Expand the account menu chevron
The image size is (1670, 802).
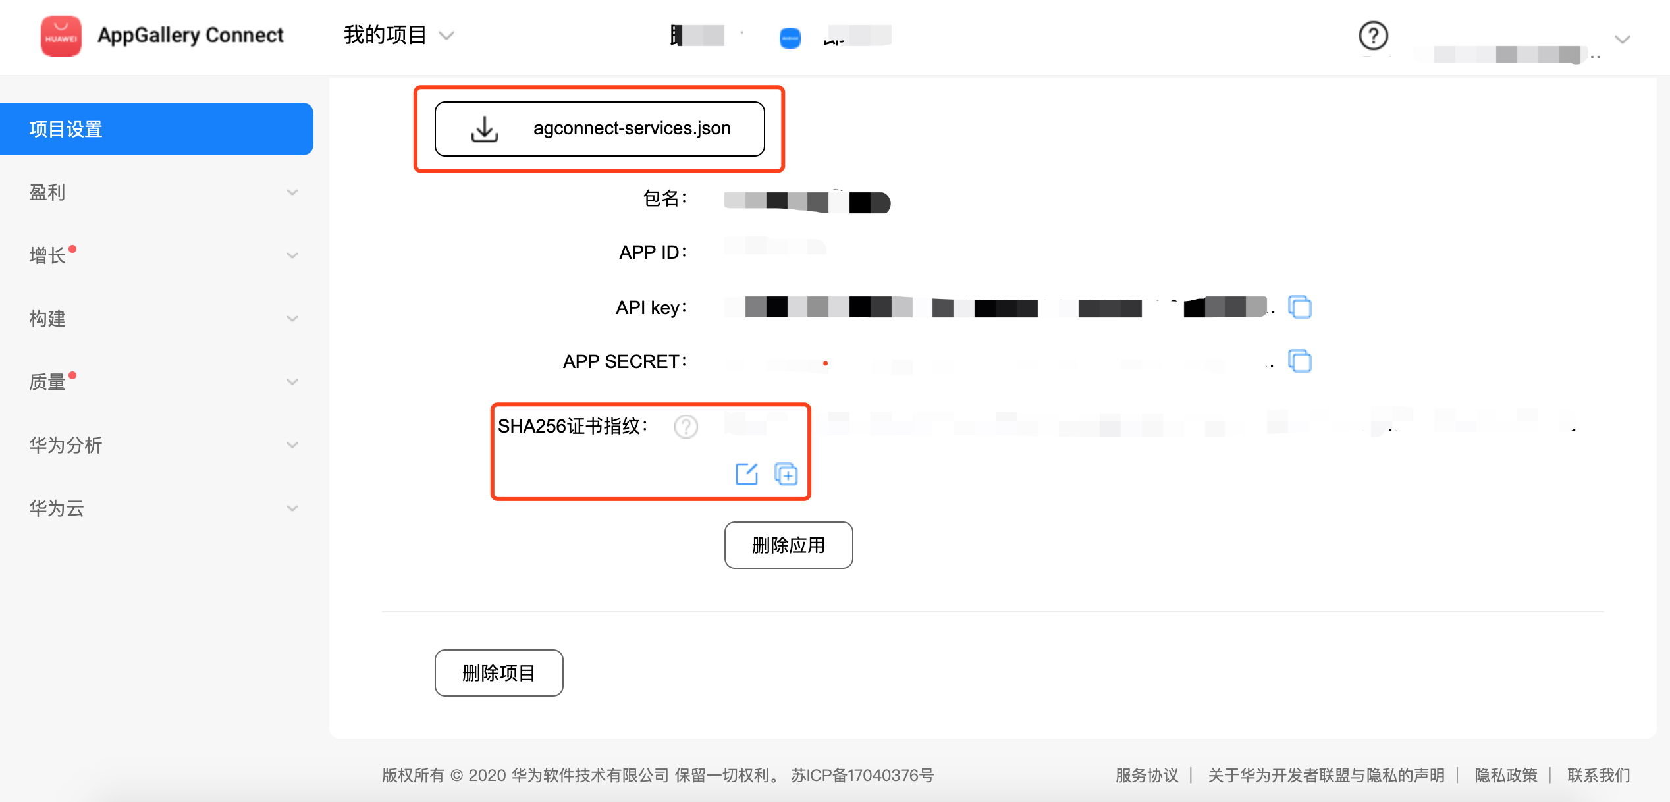point(1622,40)
